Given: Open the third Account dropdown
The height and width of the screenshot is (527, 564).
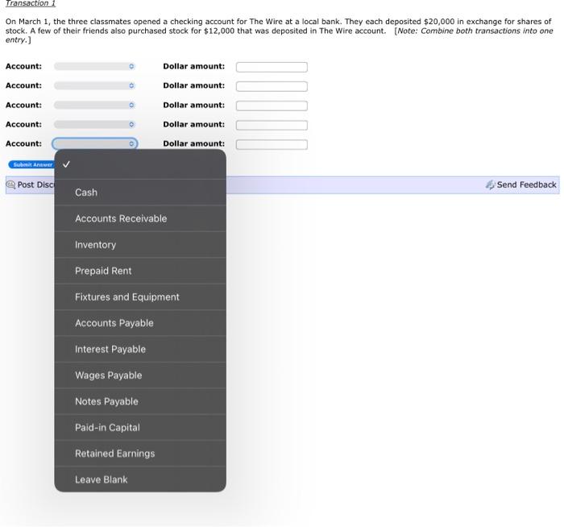Looking at the screenshot, I should 94,105.
